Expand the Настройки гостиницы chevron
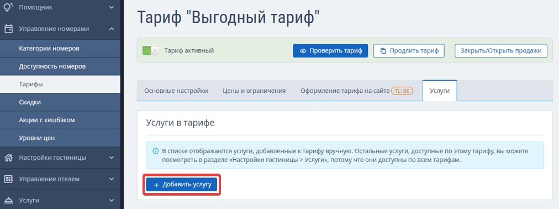The image size is (559, 209). (112, 157)
